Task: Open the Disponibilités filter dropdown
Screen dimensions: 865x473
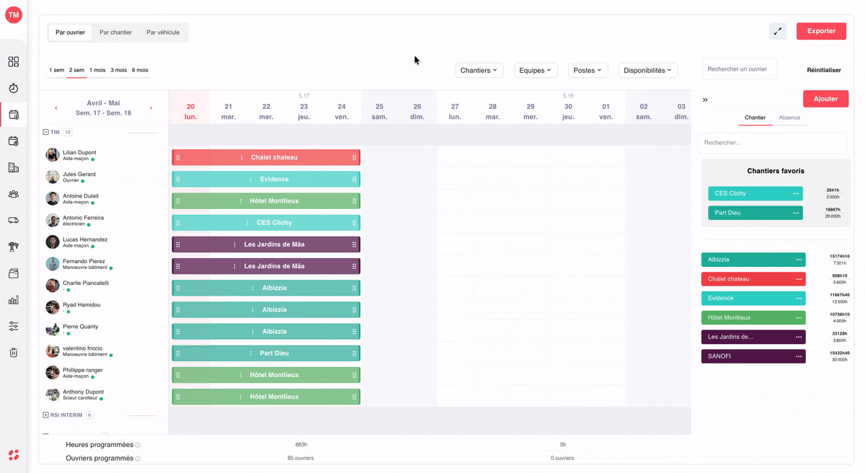Action: click(648, 70)
